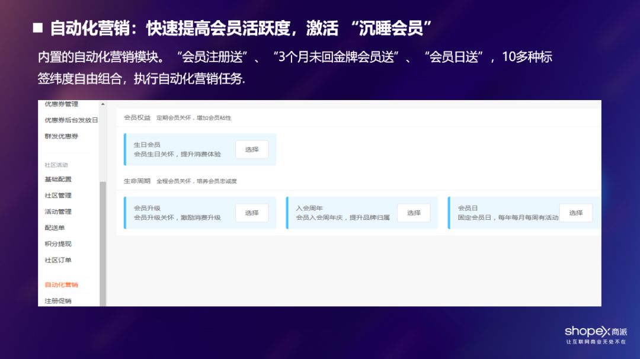640x359 pixels.
Task: Go to 社区管理 sidebar entry
Action: 58,195
